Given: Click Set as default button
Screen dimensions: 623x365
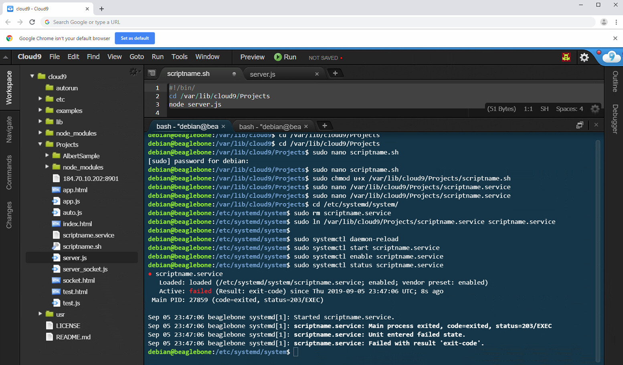Looking at the screenshot, I should point(135,38).
